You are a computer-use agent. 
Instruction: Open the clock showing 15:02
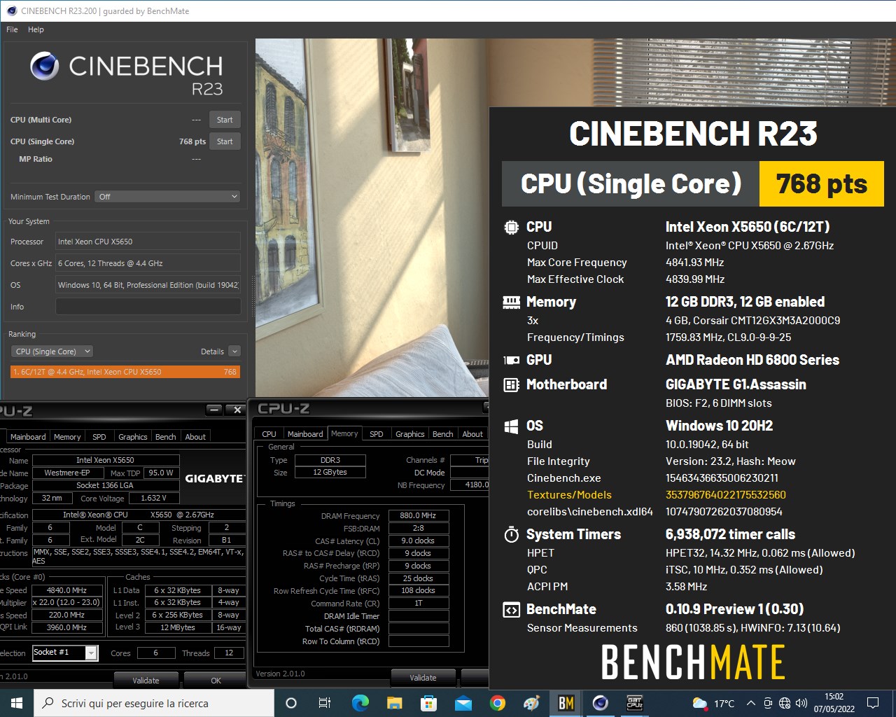click(x=834, y=703)
